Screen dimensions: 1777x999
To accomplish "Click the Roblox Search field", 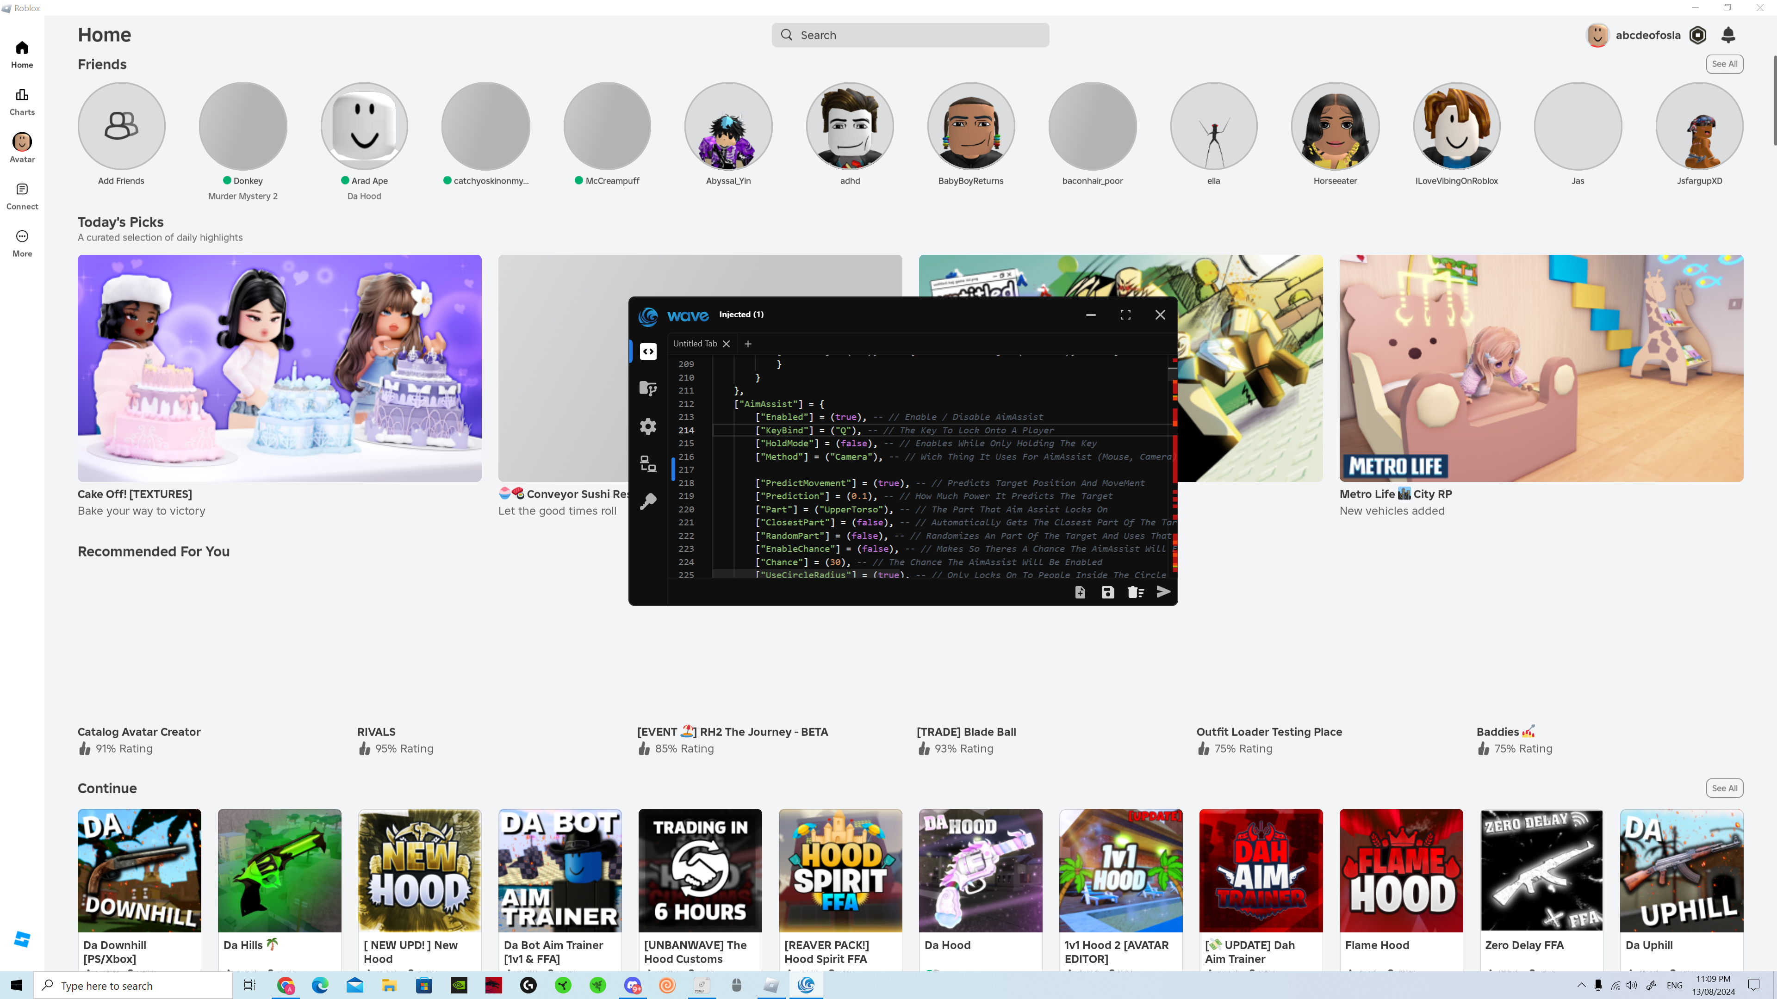I will pyautogui.click(x=911, y=35).
